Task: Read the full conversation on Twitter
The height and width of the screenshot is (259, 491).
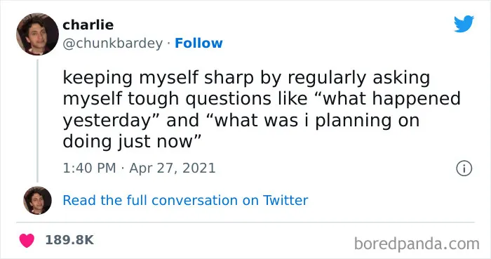Action: (x=185, y=201)
